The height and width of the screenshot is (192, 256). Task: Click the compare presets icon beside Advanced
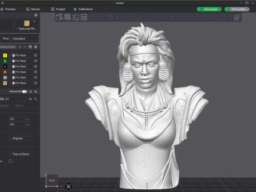pyautogui.click(x=30, y=92)
